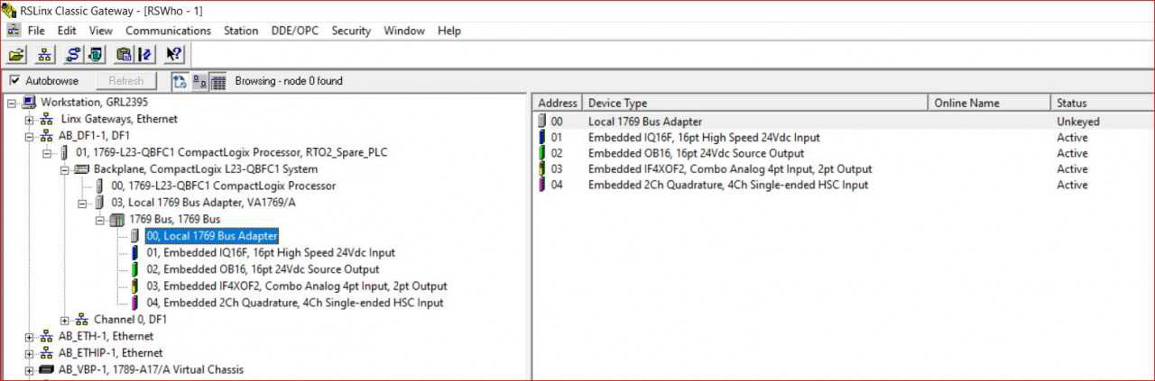Screen dimensions: 1155x381
Task: Click the AB_VBP-1 virtual chassis icon
Action: click(47, 369)
